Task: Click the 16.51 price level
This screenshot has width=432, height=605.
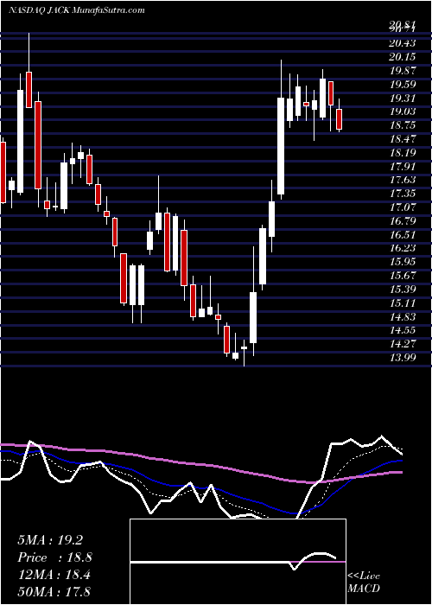Action: click(402, 235)
